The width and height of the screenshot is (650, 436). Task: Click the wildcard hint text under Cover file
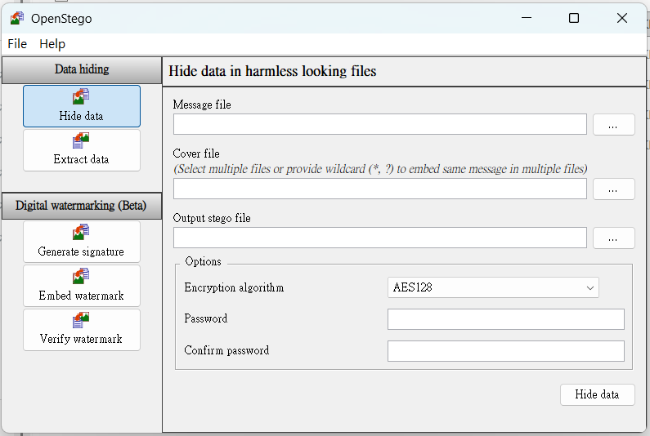[380, 169]
